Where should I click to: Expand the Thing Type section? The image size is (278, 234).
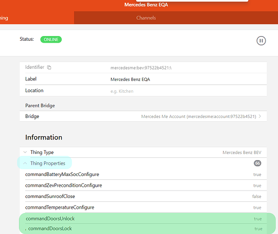pos(143,152)
